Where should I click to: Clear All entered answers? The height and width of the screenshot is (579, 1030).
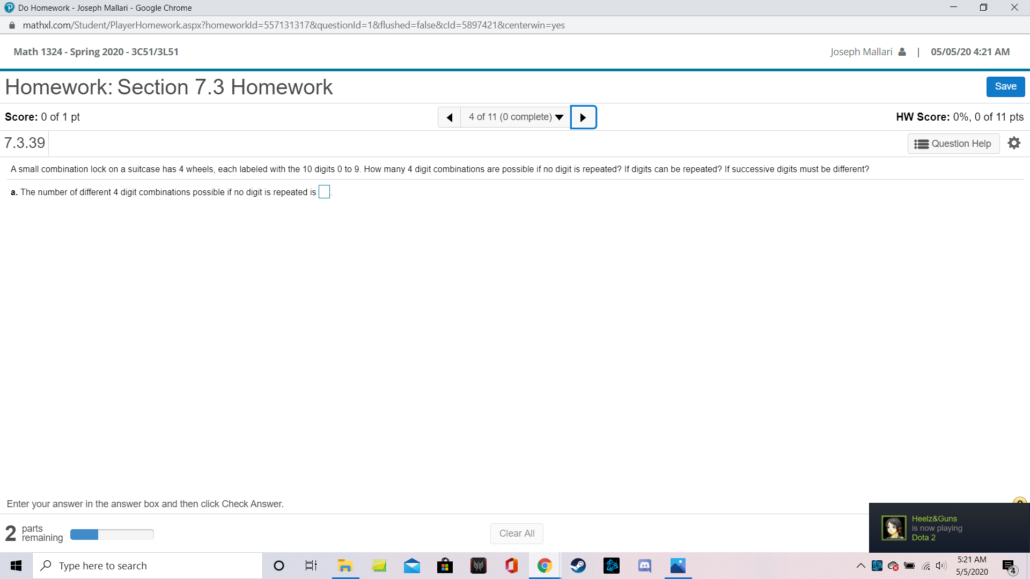coord(516,533)
